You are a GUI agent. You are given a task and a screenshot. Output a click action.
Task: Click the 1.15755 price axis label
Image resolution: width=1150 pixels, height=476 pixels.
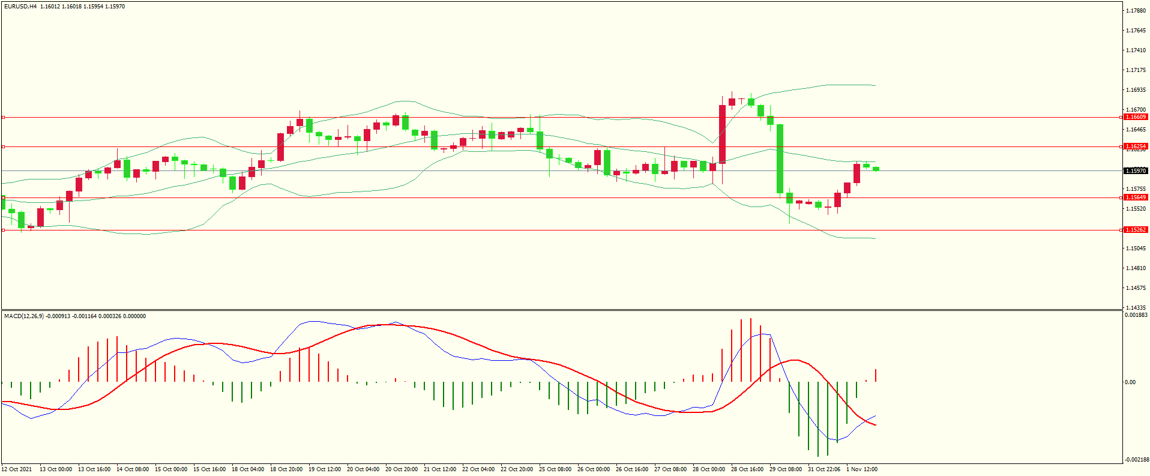point(1136,189)
